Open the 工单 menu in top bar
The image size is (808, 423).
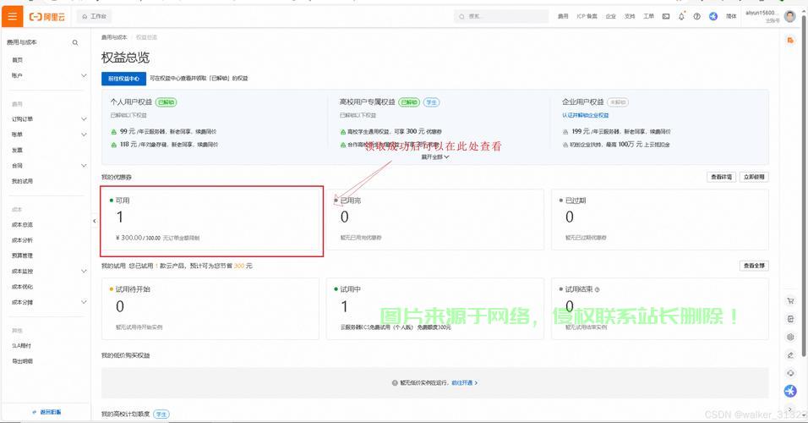coord(648,17)
